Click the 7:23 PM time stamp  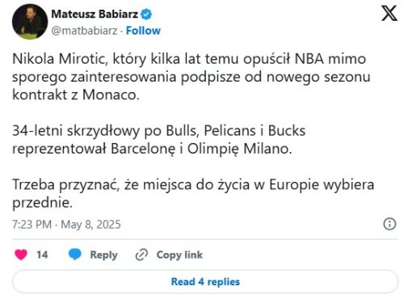click(32, 225)
